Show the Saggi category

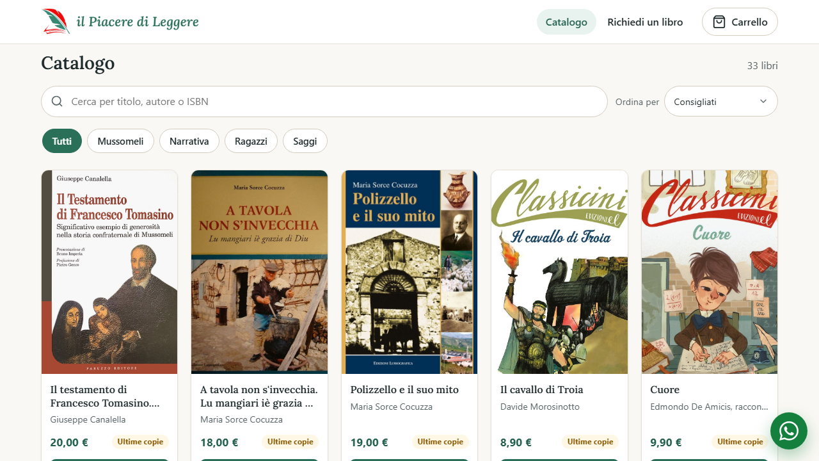tap(305, 141)
